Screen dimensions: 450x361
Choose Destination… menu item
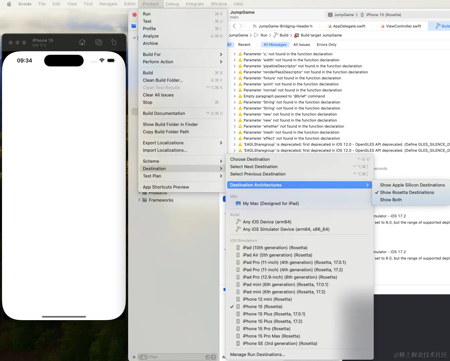tap(299, 159)
